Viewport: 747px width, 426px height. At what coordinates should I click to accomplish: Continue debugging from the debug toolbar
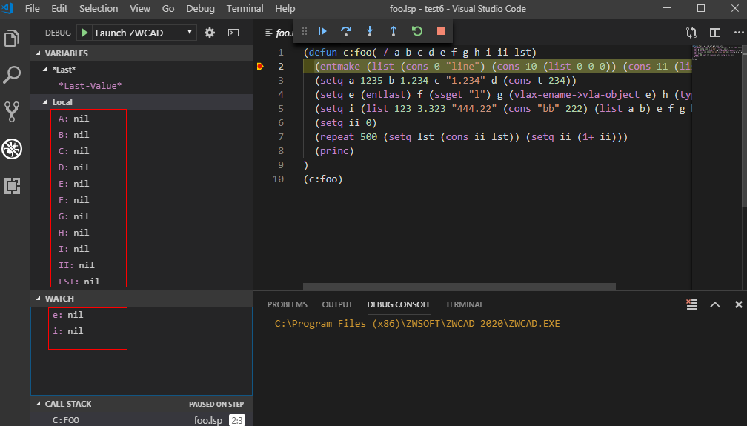tap(322, 31)
